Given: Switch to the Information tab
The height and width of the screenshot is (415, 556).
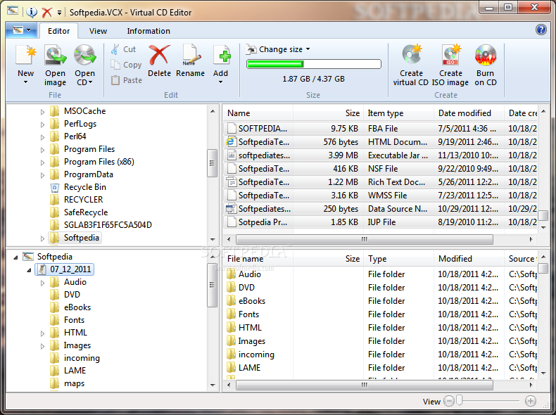Looking at the screenshot, I should coord(149,31).
